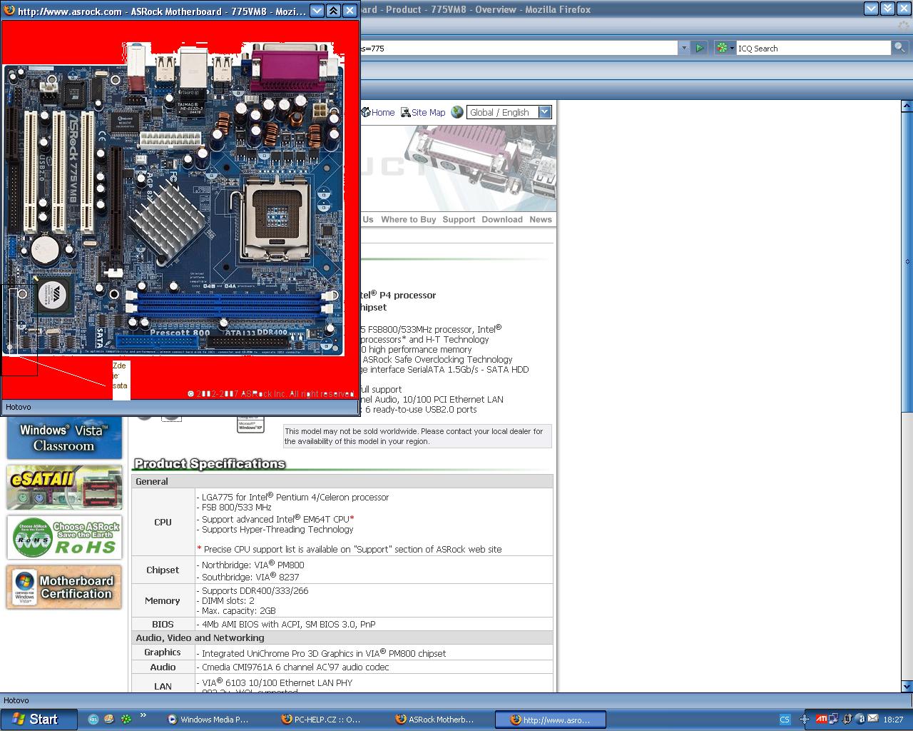This screenshot has width=913, height=731.
Task: Launch ICQ from Quick Launch flower icon
Action: (x=126, y=719)
